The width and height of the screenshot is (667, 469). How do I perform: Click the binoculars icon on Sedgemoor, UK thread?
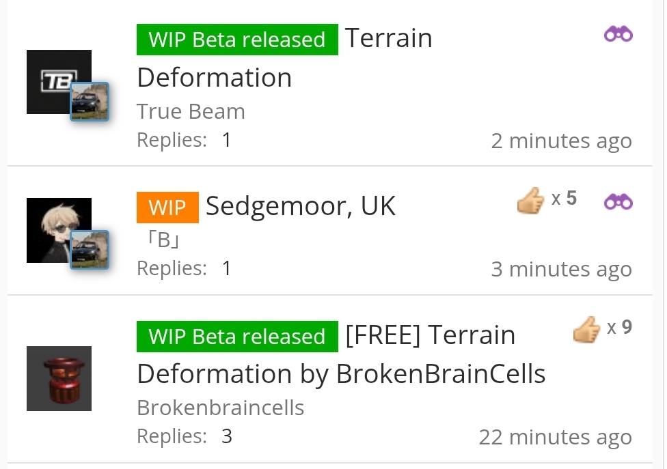click(x=618, y=202)
